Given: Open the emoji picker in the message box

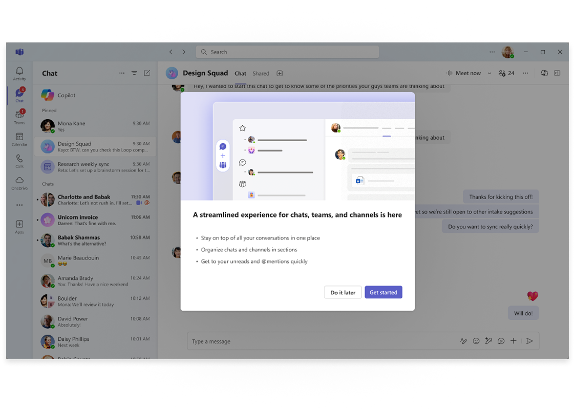Looking at the screenshot, I should (x=476, y=341).
